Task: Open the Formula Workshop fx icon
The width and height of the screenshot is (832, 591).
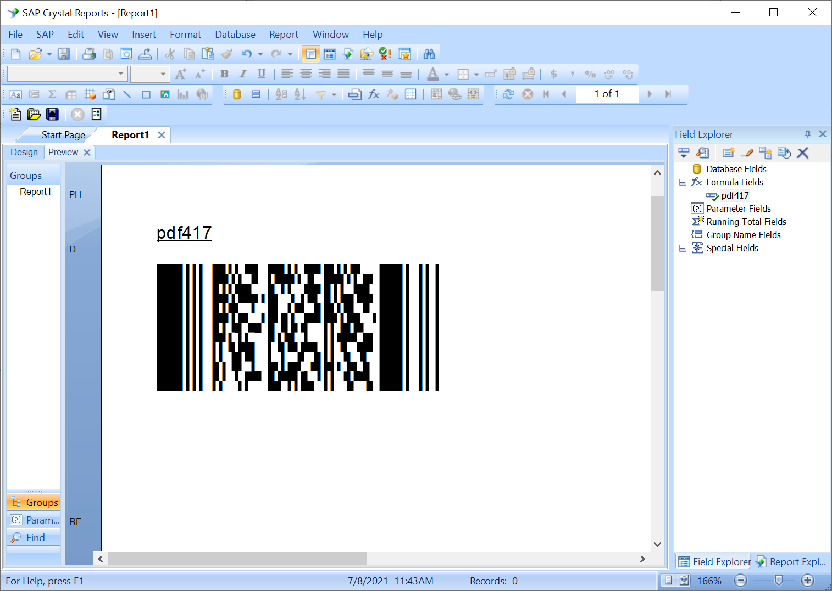Action: [x=374, y=94]
